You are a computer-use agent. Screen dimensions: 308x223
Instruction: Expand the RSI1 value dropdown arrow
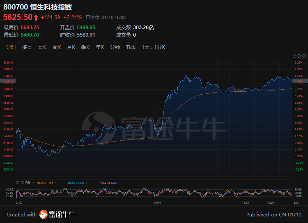pyautogui.click(x=55, y=183)
